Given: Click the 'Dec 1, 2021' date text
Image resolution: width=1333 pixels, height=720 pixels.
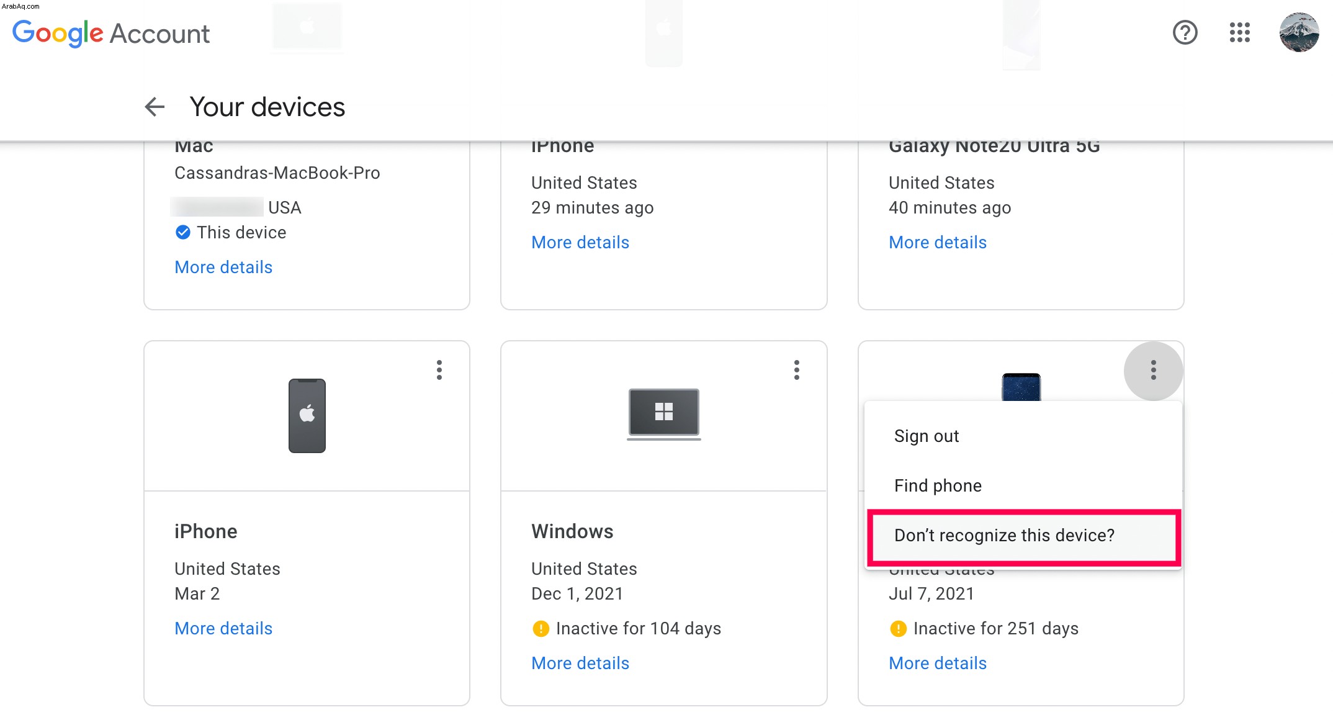Looking at the screenshot, I should click(577, 593).
